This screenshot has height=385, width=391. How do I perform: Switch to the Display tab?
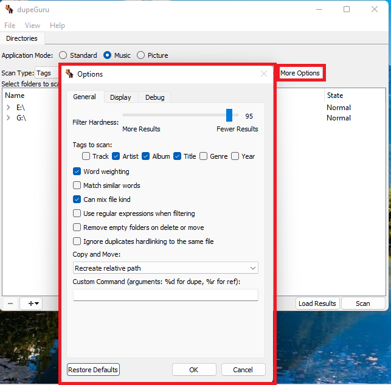(x=120, y=97)
